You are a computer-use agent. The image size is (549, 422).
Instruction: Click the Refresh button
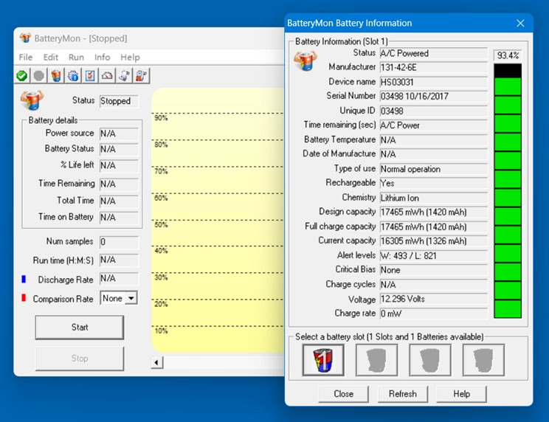pos(403,394)
